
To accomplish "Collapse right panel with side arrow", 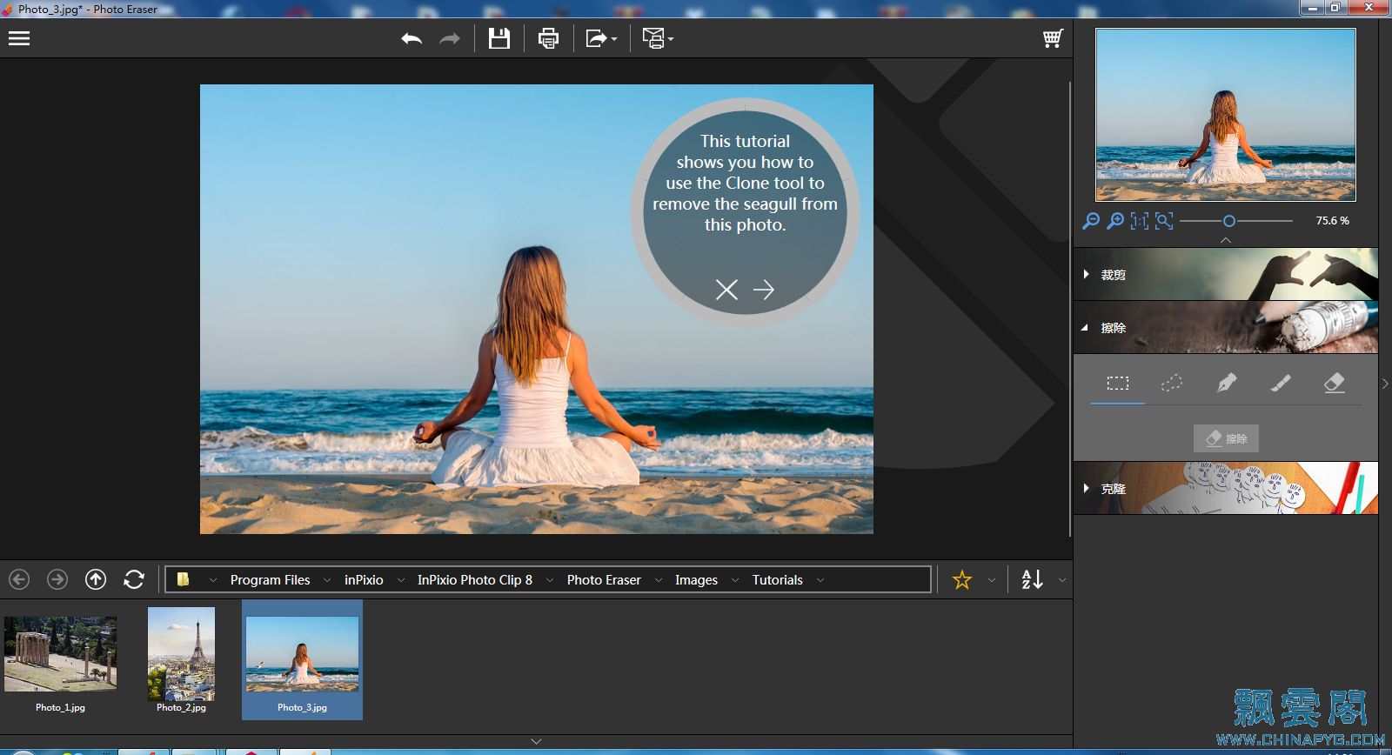I will (1385, 384).
